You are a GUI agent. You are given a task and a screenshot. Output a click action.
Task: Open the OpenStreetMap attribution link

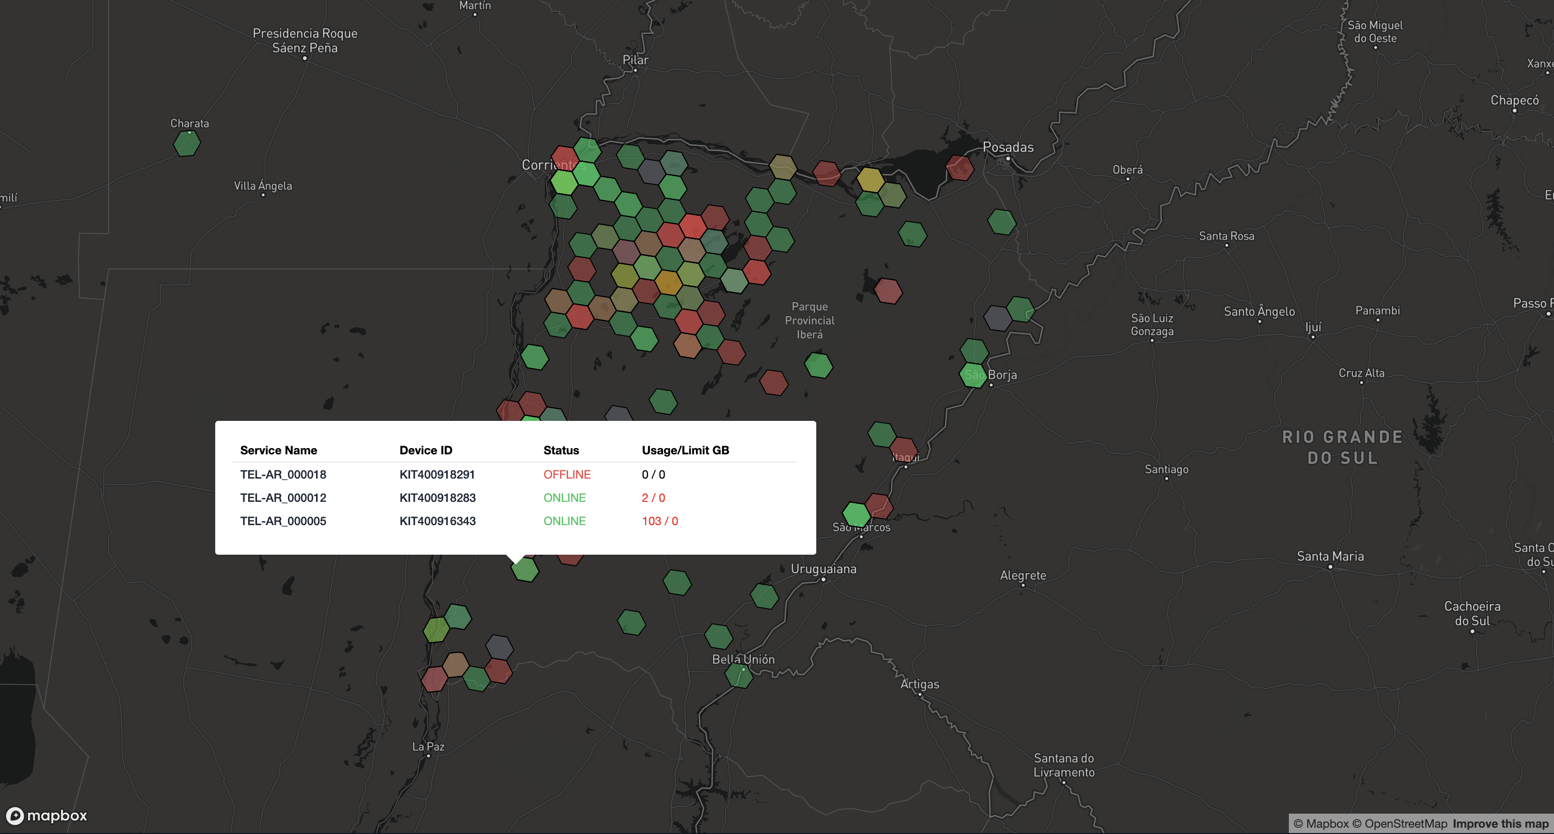pos(1399,823)
